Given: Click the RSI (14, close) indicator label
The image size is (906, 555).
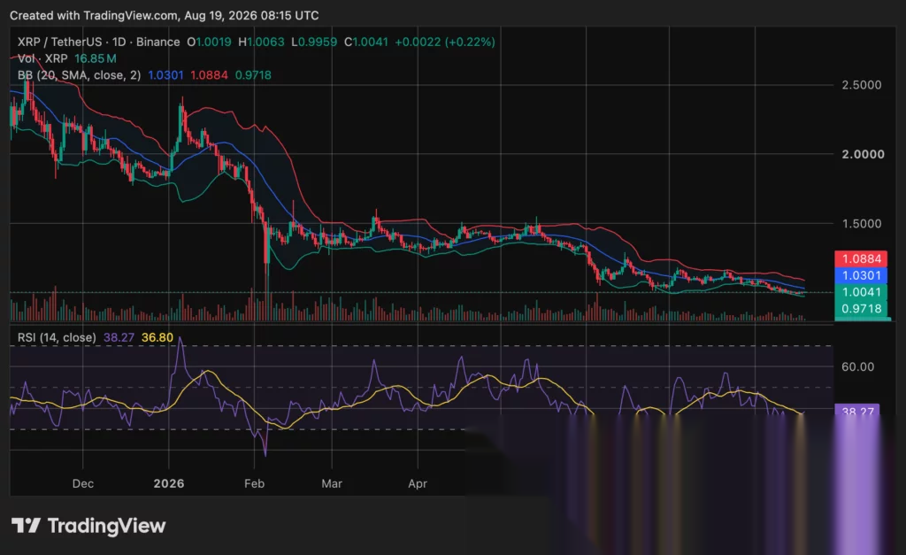Looking at the screenshot, I should 57,337.
